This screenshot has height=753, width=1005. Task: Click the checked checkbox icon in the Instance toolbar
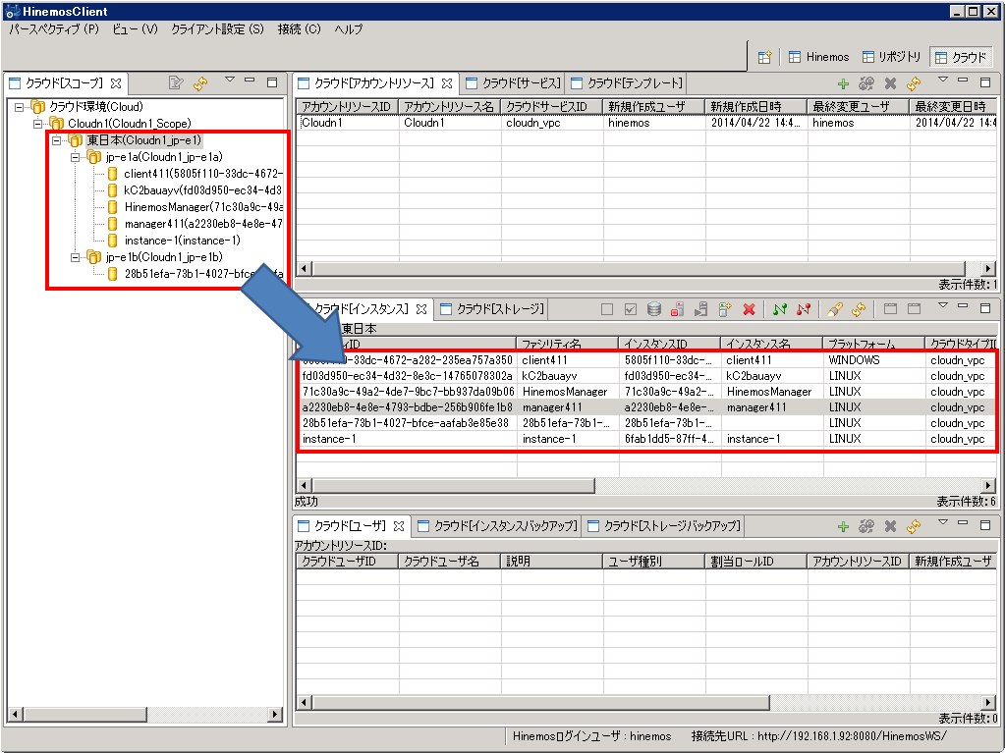pos(631,309)
